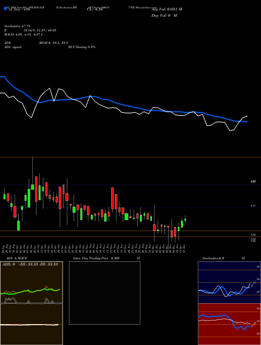Click the blue 12 Day SMA legend square
The image size is (261, 345).
click(6, 8)
